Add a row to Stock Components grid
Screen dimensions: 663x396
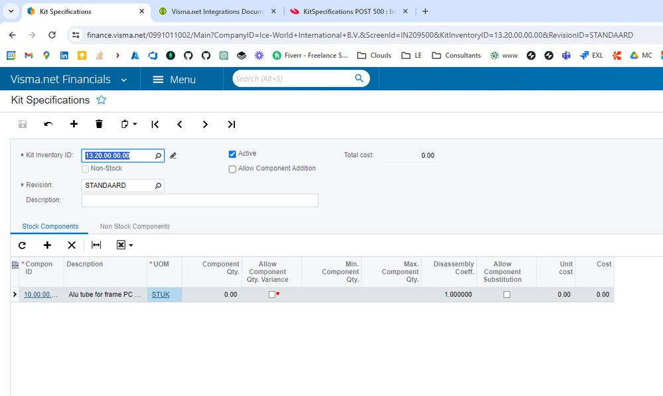coord(47,245)
